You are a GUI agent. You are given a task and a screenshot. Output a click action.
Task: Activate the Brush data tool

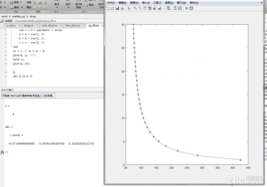tap(160, 8)
